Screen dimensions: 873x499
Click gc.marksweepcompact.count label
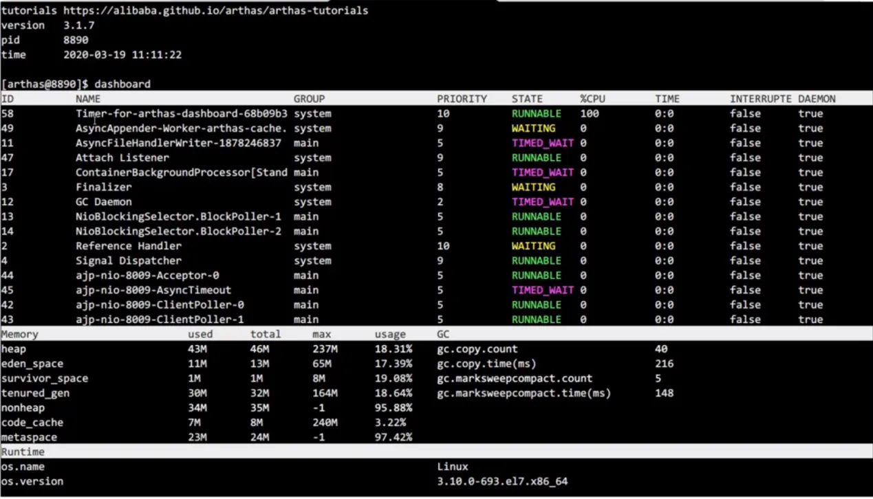pyautogui.click(x=515, y=379)
